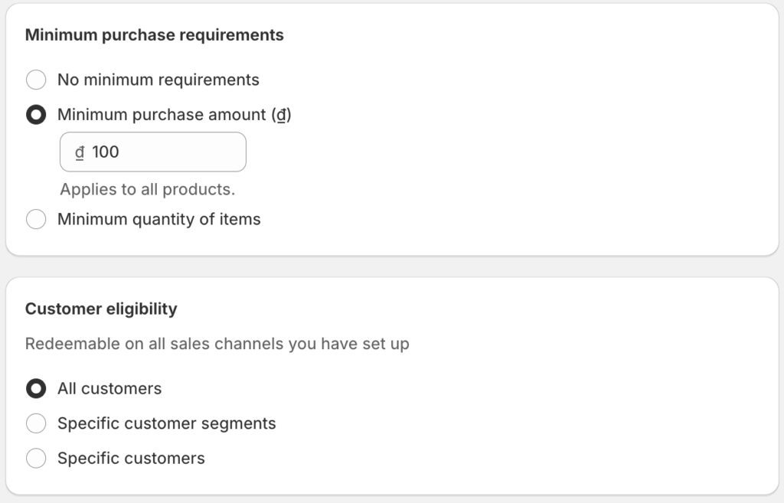784x503 pixels.
Task: Click the "Applies to all products." helper text
Action: pos(148,189)
